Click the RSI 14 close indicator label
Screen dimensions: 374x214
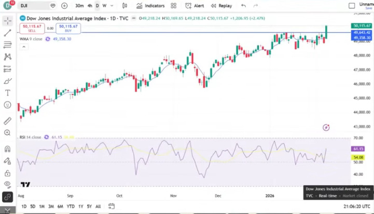pos(30,137)
